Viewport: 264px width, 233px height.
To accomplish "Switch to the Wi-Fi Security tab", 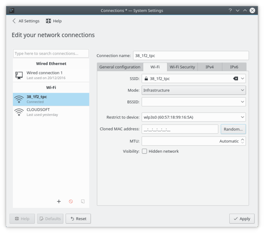I will [x=182, y=67].
